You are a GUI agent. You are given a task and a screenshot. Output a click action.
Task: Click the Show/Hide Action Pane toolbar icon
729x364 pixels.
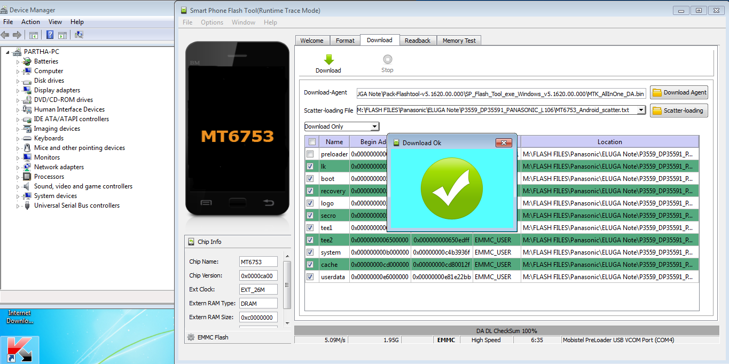point(62,35)
